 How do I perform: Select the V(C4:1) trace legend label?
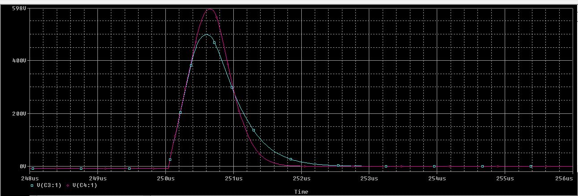85,185
